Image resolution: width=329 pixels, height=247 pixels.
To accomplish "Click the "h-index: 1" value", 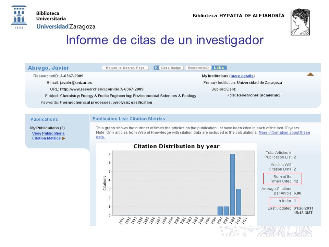I will click(287, 201).
